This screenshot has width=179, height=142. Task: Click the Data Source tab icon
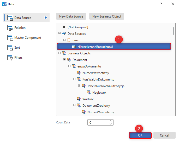coord(10,18)
